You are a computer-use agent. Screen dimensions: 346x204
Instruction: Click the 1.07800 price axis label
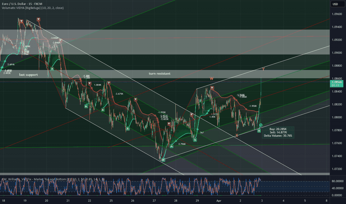pyautogui.click(x=337, y=130)
